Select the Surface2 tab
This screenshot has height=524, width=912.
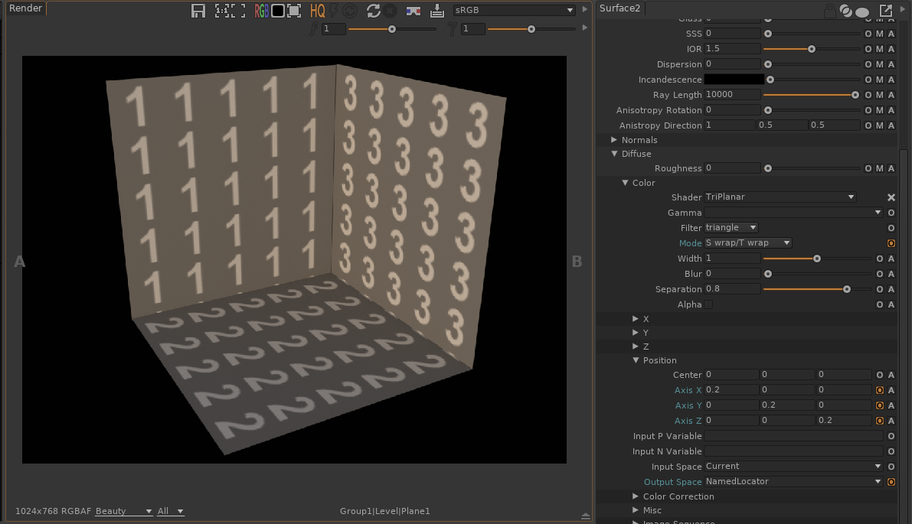tap(619, 8)
